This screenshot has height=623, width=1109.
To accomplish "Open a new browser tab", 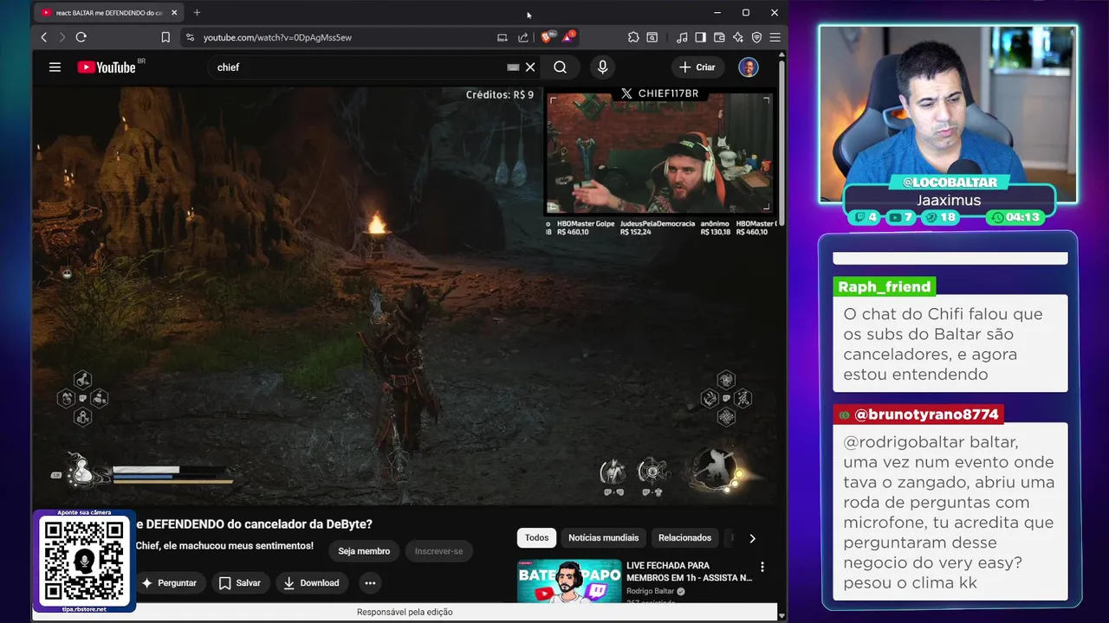I will tap(197, 12).
